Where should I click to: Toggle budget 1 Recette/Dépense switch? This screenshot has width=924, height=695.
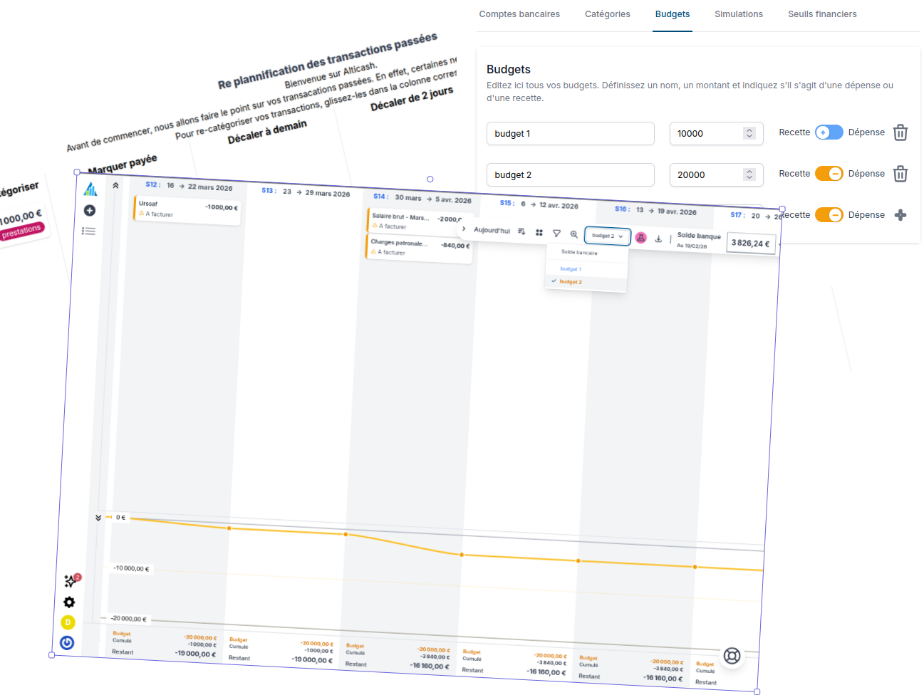click(x=829, y=132)
